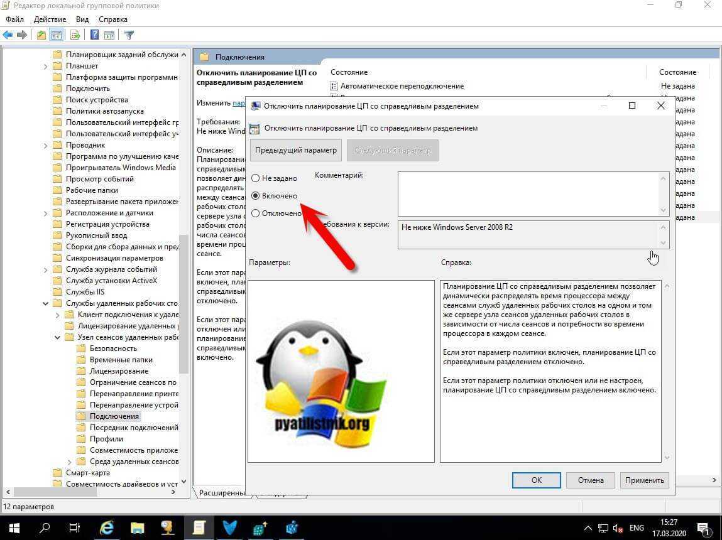
Task: Select Временные папки in tree
Action: tap(121, 360)
